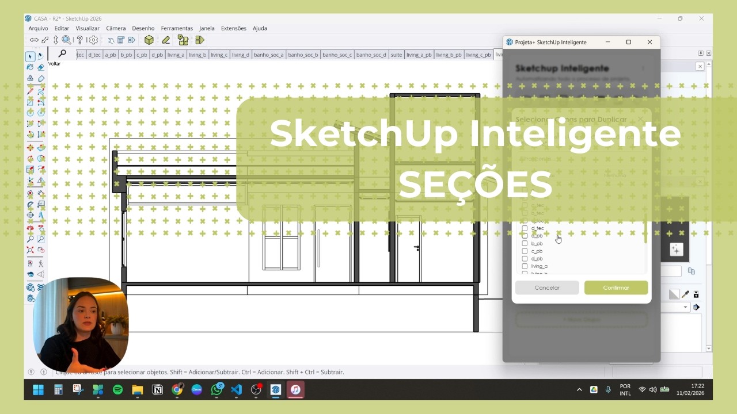Screen dimensions: 737x414
Task: Click the Zoom Extents tool
Action: [30, 250]
